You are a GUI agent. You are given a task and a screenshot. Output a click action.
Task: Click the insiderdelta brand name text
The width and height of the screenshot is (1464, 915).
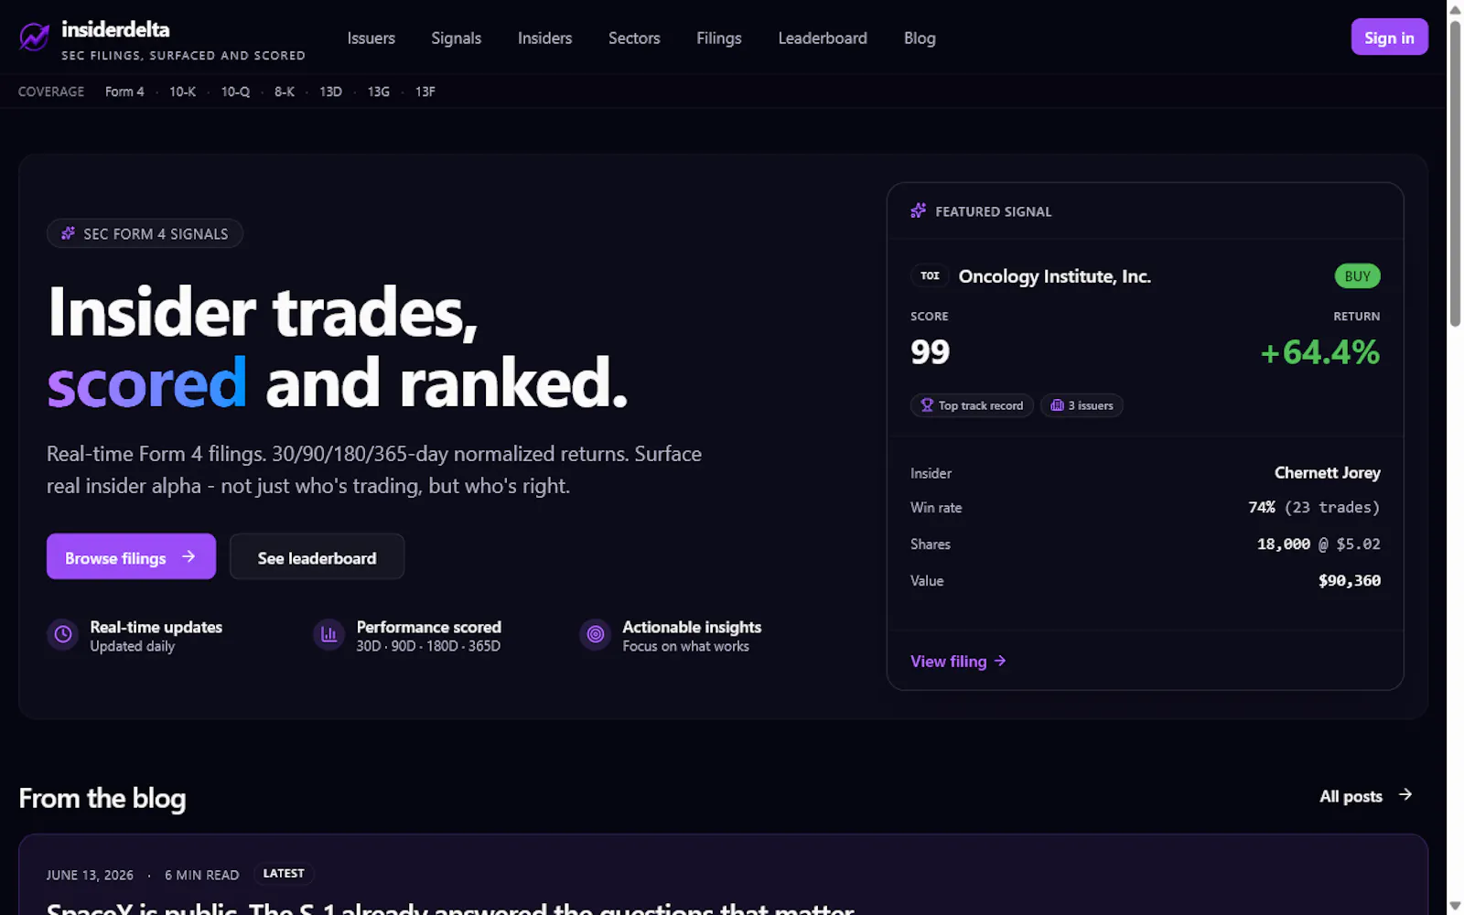tap(115, 29)
